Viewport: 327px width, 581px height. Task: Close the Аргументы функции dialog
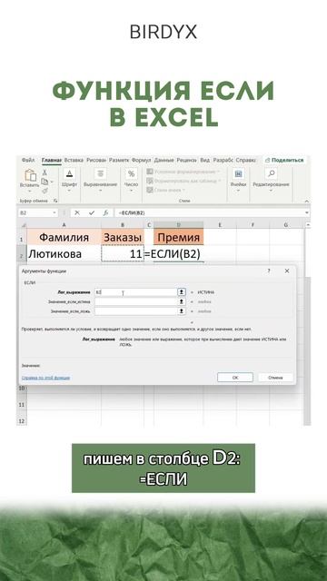[287, 271]
